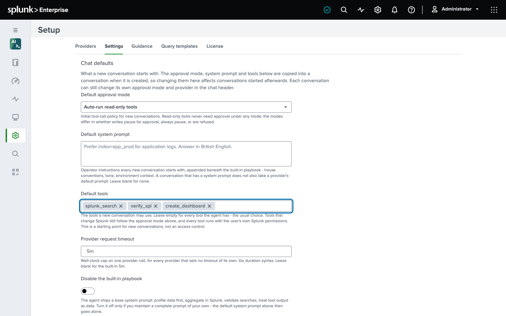
Task: Remove the verify_spl tool chip
Action: tap(156, 206)
